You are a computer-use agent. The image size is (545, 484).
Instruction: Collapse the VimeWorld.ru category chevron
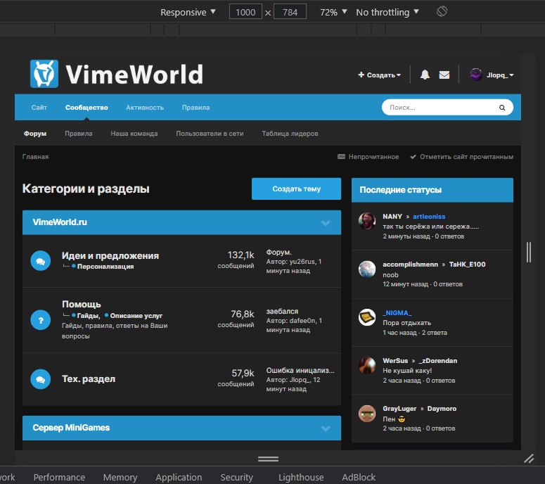326,223
